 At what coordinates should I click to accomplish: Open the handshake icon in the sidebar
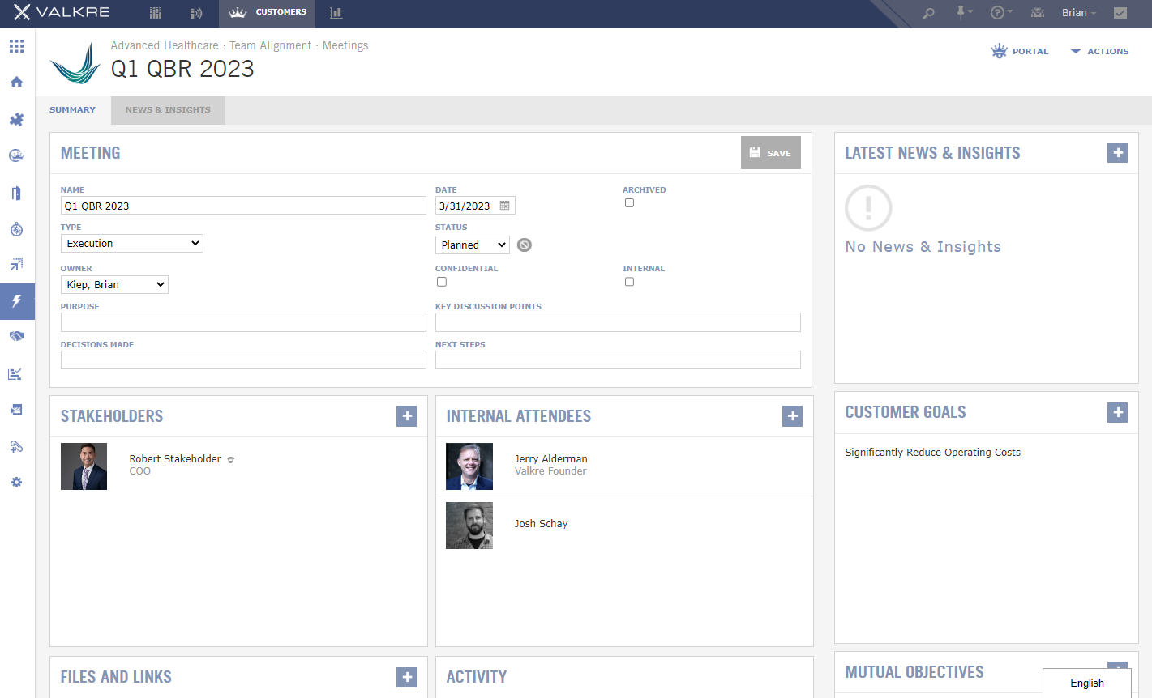[x=16, y=336]
